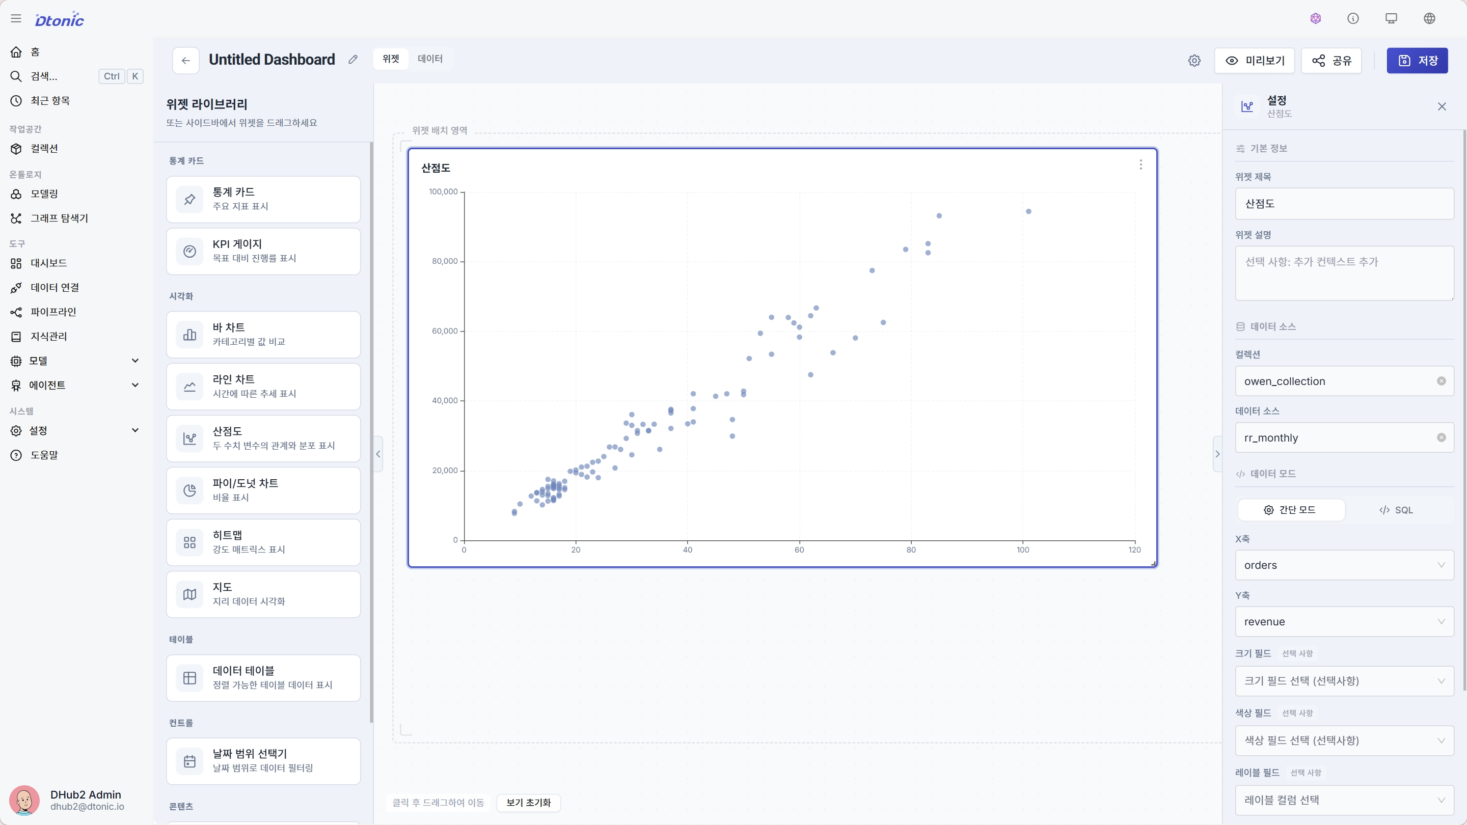Open Pipelines in sidebar
Viewport: 1467px width, 825px height.
(76, 312)
